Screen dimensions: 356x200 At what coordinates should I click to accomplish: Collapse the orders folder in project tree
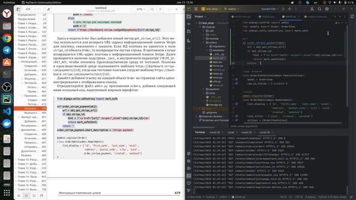coord(204,42)
